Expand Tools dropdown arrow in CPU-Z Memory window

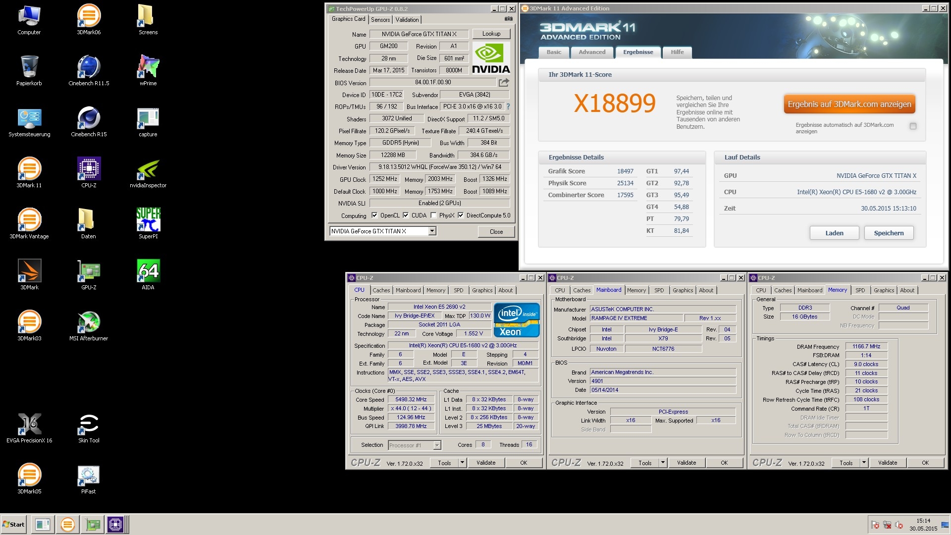[864, 463]
